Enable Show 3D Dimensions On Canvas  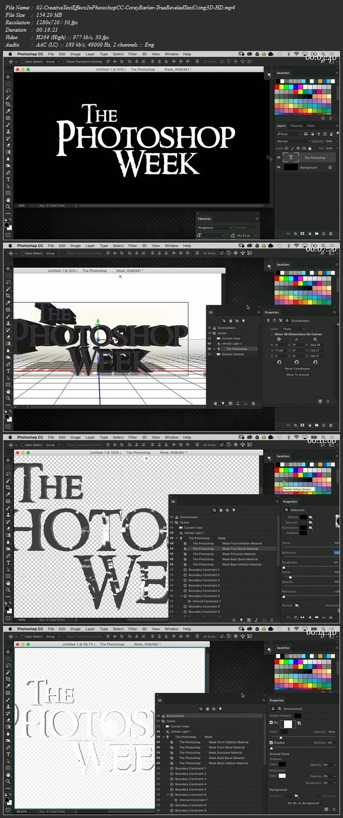[x=272, y=334]
